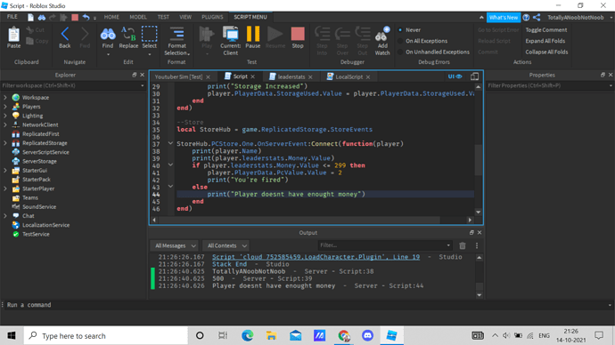615x345 pixels.
Task: Click the Output Filter field
Action: click(384, 245)
